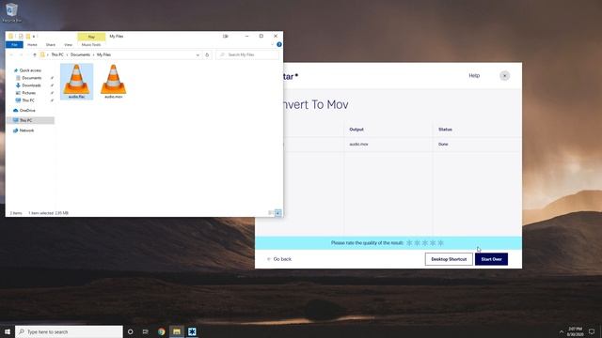Open the Recycle Bin desktop icon

pyautogui.click(x=12, y=12)
